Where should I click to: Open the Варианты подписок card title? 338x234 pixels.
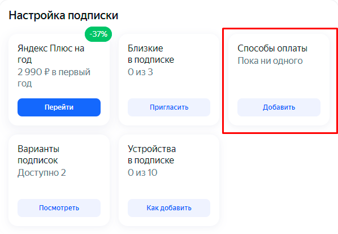coord(38,154)
